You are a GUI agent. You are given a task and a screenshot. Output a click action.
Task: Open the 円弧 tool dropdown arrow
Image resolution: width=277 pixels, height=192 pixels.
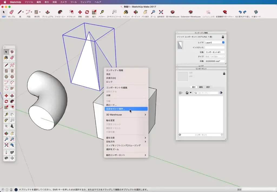pyautogui.click(x=31, y=12)
